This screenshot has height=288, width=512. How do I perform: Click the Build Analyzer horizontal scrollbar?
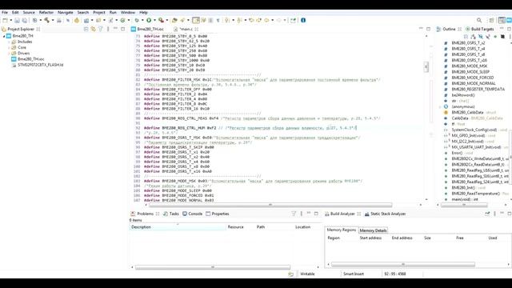(403, 264)
